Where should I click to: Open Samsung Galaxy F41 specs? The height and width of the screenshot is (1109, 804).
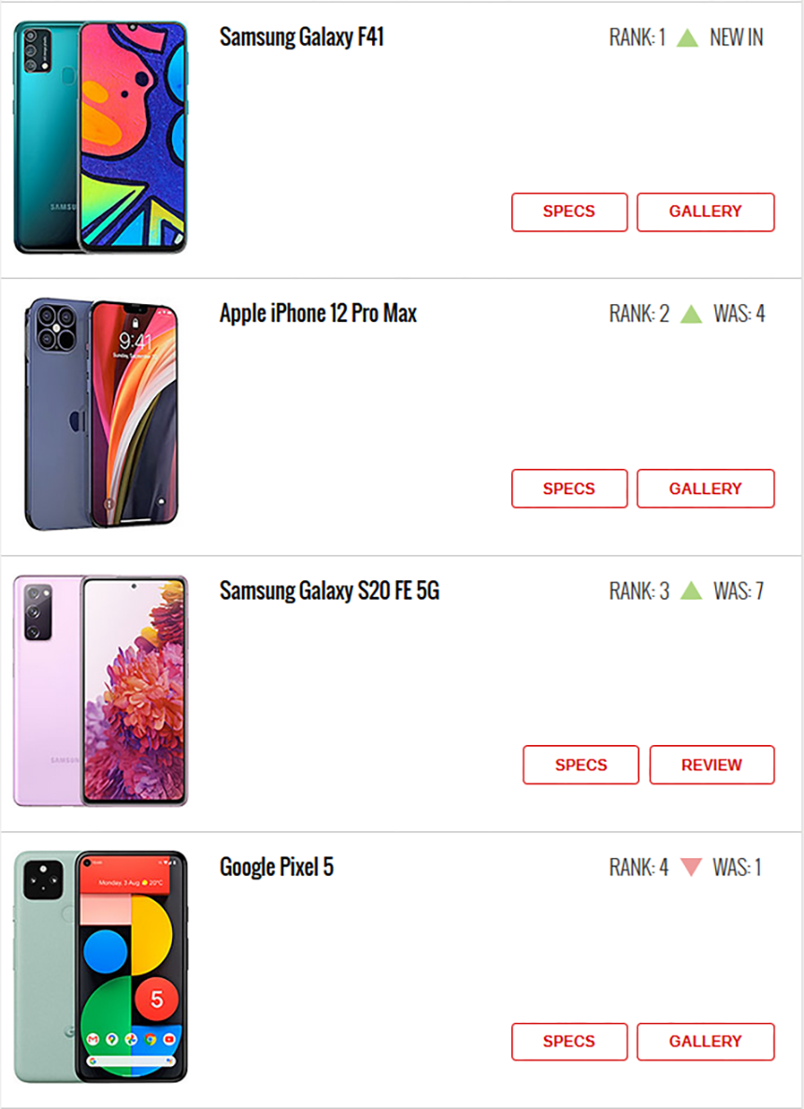coord(569,212)
